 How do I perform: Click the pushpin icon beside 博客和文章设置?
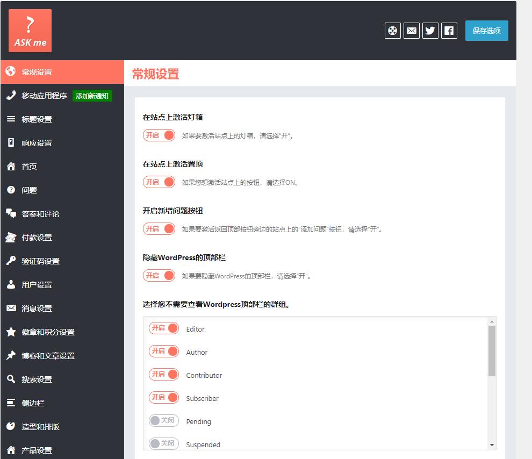(x=11, y=355)
